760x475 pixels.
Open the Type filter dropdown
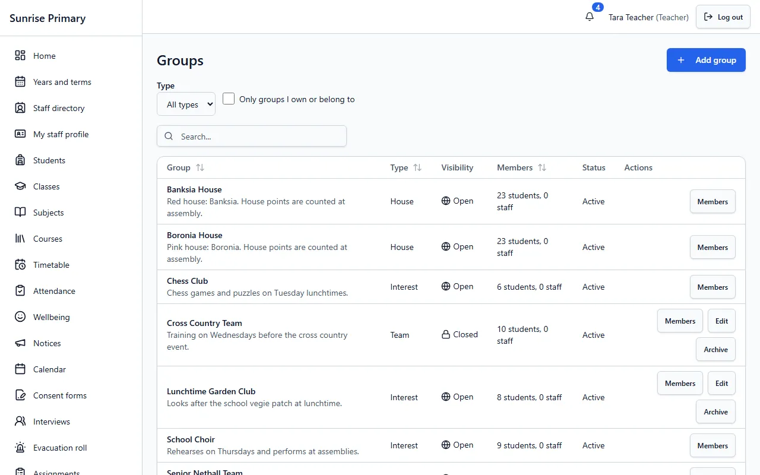(x=186, y=104)
